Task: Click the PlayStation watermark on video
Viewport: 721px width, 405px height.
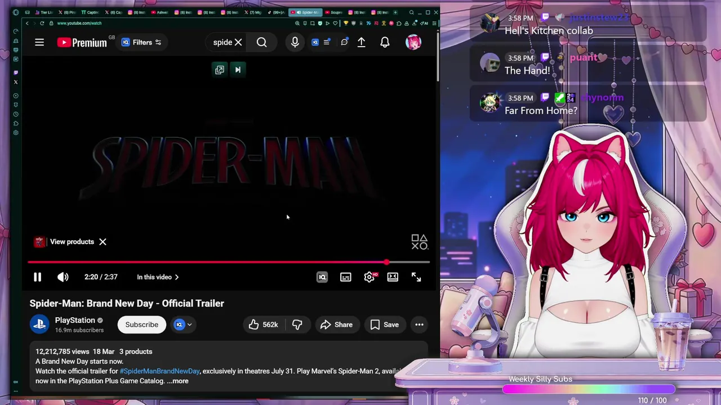Action: coord(419,242)
